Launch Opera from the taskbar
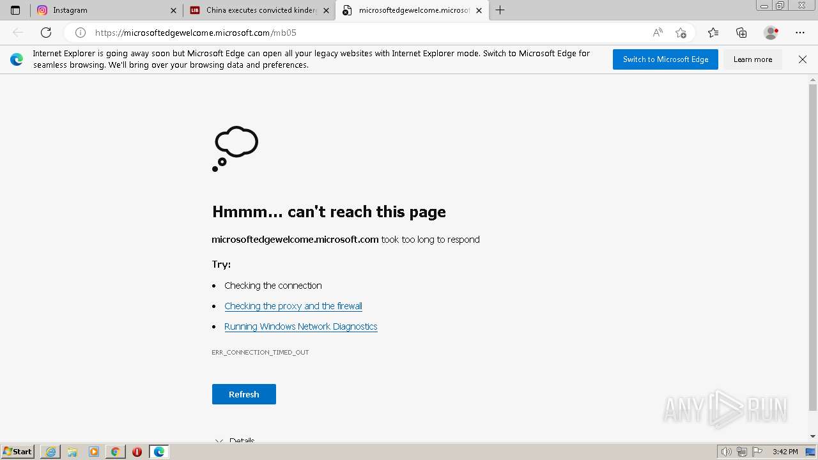Image resolution: width=818 pixels, height=460 pixels. click(x=137, y=452)
